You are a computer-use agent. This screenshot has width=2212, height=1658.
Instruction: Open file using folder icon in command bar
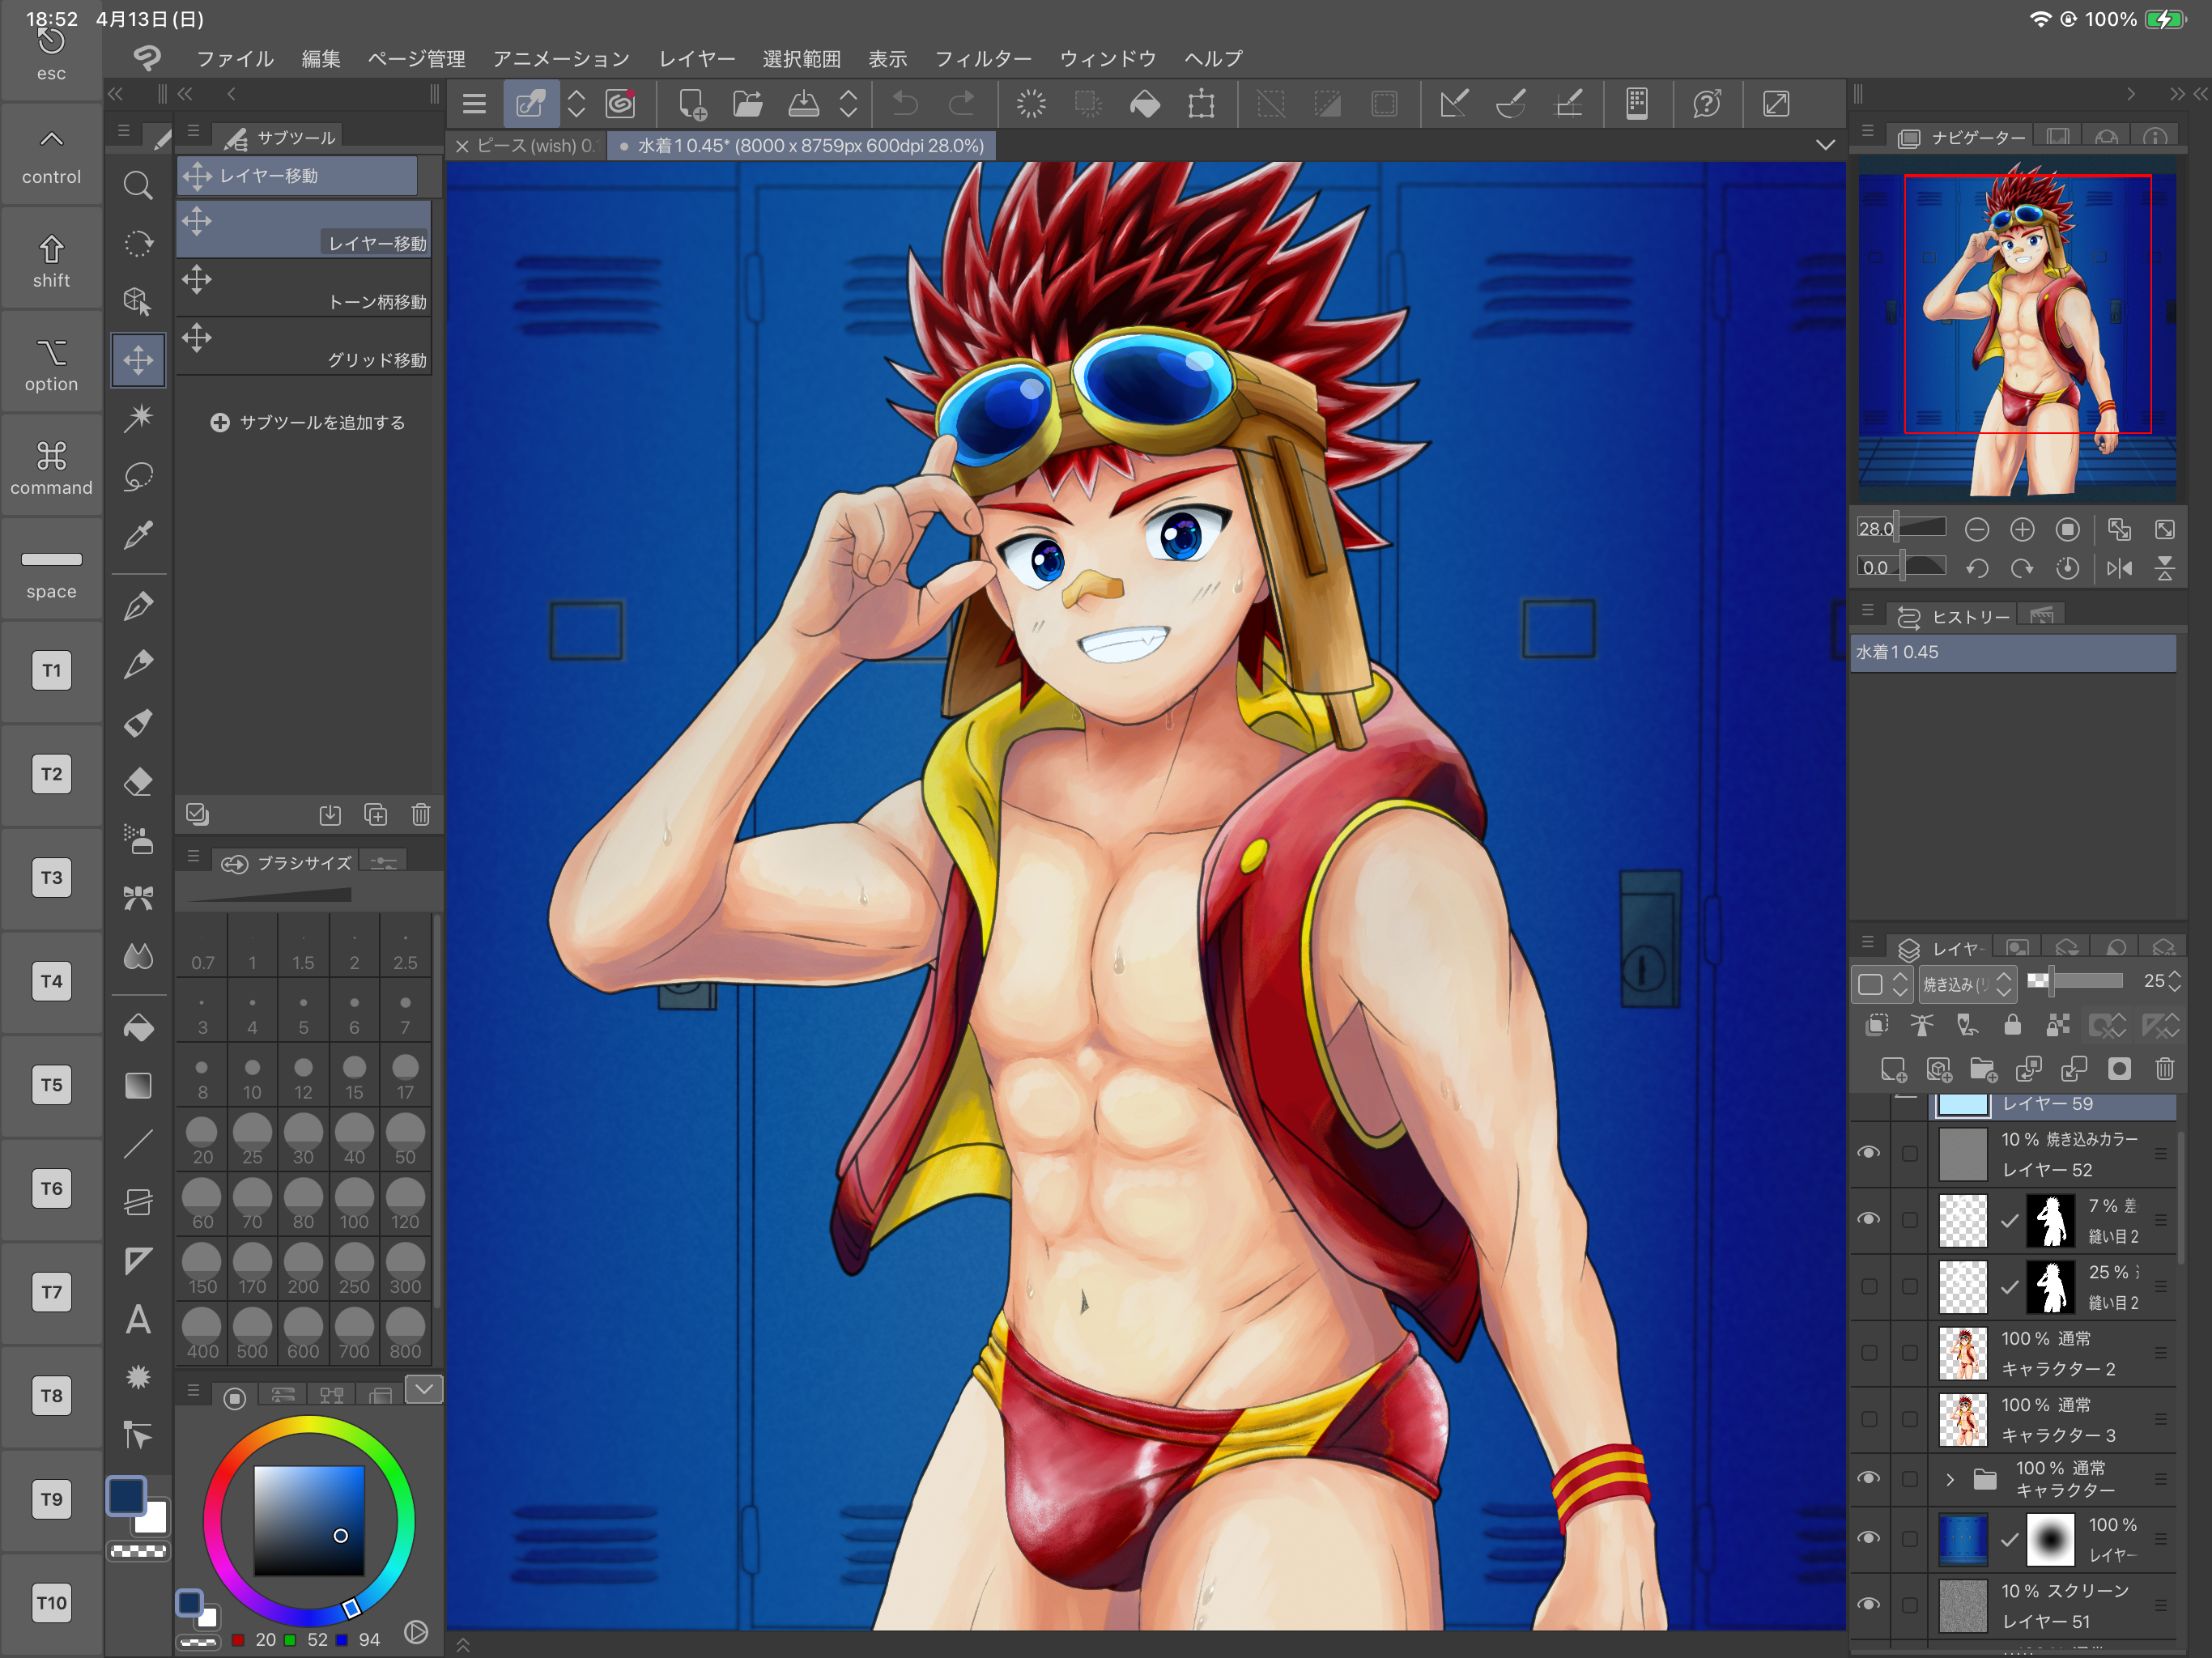coord(747,103)
